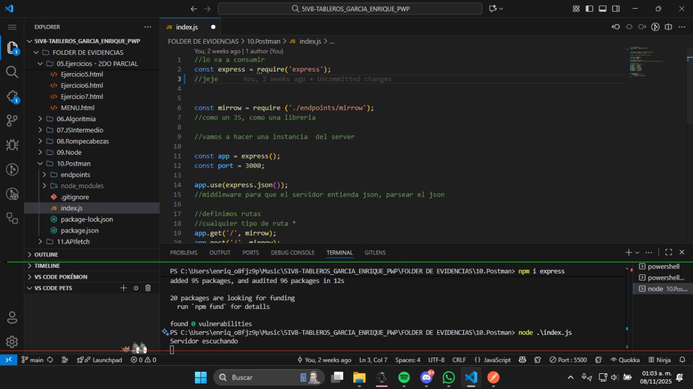Viewport: 693px width, 389px height.
Task: Click the notifications bell in the status bar
Action: click(x=682, y=359)
